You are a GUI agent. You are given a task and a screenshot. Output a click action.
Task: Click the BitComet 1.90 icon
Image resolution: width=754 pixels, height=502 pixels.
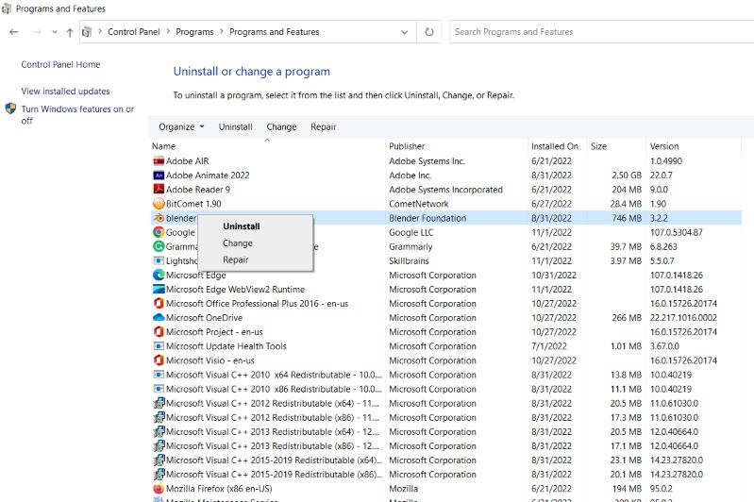pos(159,204)
